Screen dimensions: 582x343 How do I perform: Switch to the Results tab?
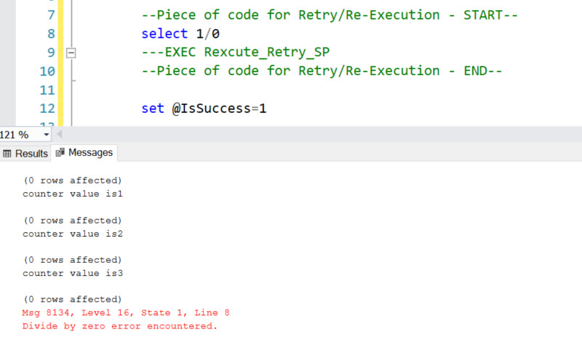coord(31,154)
